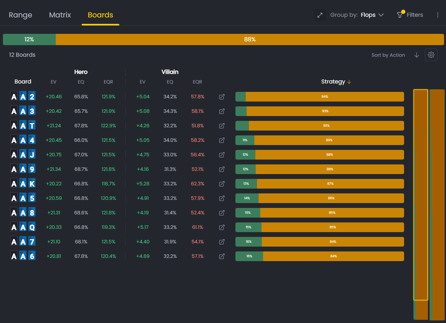Click Sort by Action

[388, 55]
